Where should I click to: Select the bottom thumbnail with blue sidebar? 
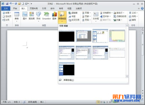(x=67, y=69)
